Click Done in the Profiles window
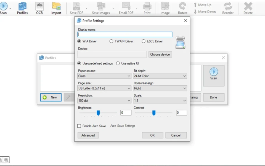The width and height of the screenshot is (265, 166). [214, 97]
